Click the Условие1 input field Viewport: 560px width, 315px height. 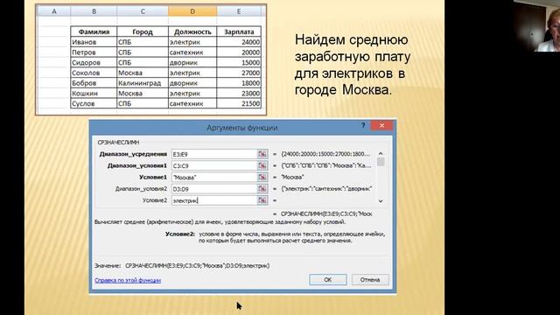coord(214,177)
